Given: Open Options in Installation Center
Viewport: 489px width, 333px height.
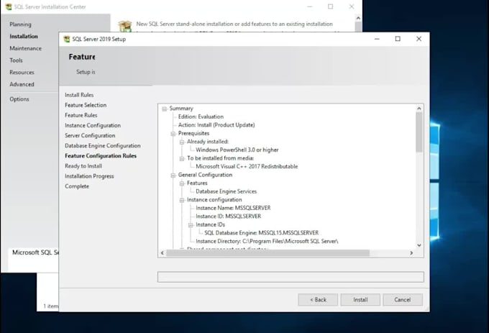Looking at the screenshot, I should point(19,99).
